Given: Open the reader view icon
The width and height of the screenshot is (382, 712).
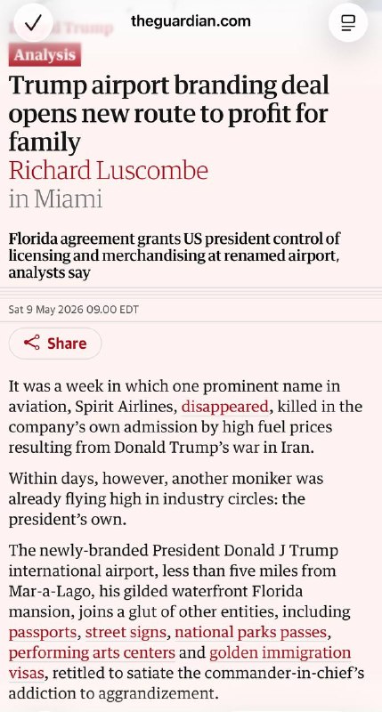Looking at the screenshot, I should pos(348,22).
